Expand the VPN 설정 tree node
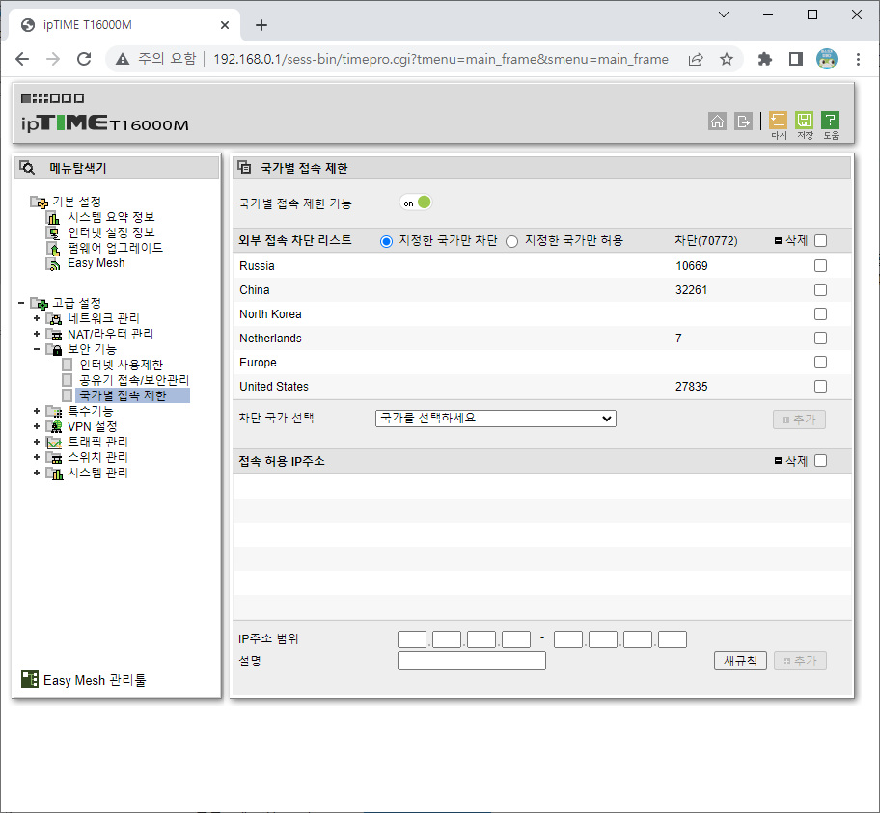This screenshot has width=880, height=813. point(37,426)
